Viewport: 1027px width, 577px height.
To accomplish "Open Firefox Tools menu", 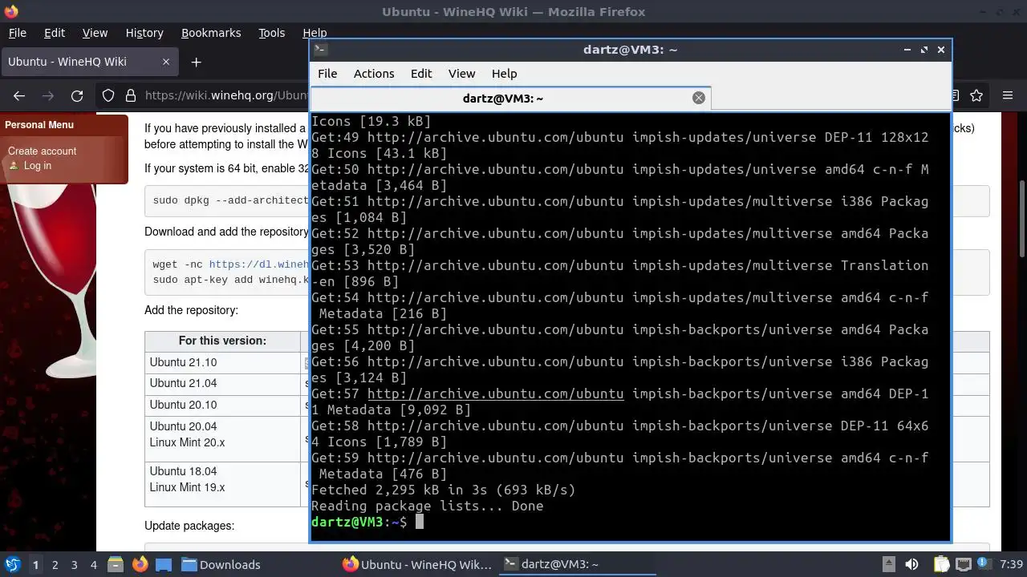I will pos(271,33).
